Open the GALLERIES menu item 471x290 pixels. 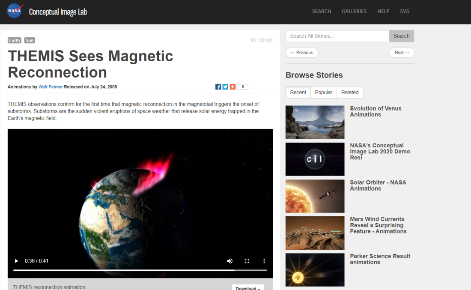click(354, 12)
